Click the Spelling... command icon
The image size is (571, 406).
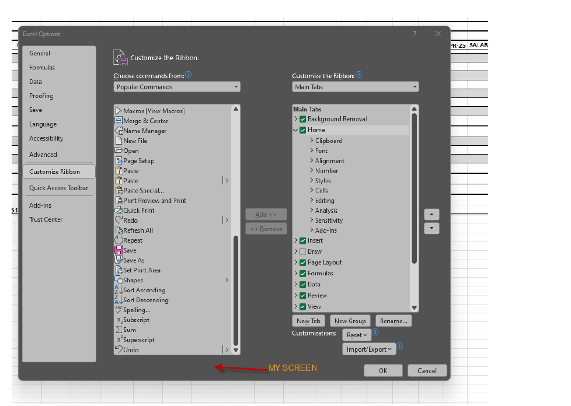(x=119, y=309)
